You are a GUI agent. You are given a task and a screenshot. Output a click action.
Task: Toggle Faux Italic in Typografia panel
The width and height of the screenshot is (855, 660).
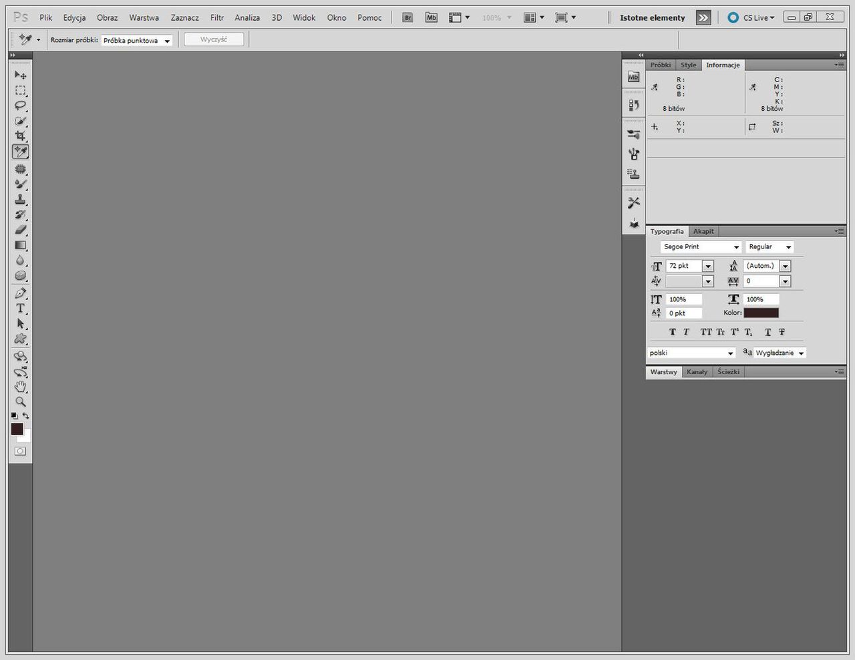click(686, 332)
